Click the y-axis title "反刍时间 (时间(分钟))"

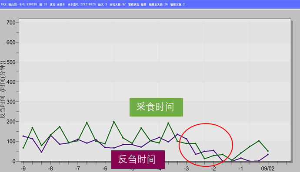pyautogui.click(x=3, y=90)
